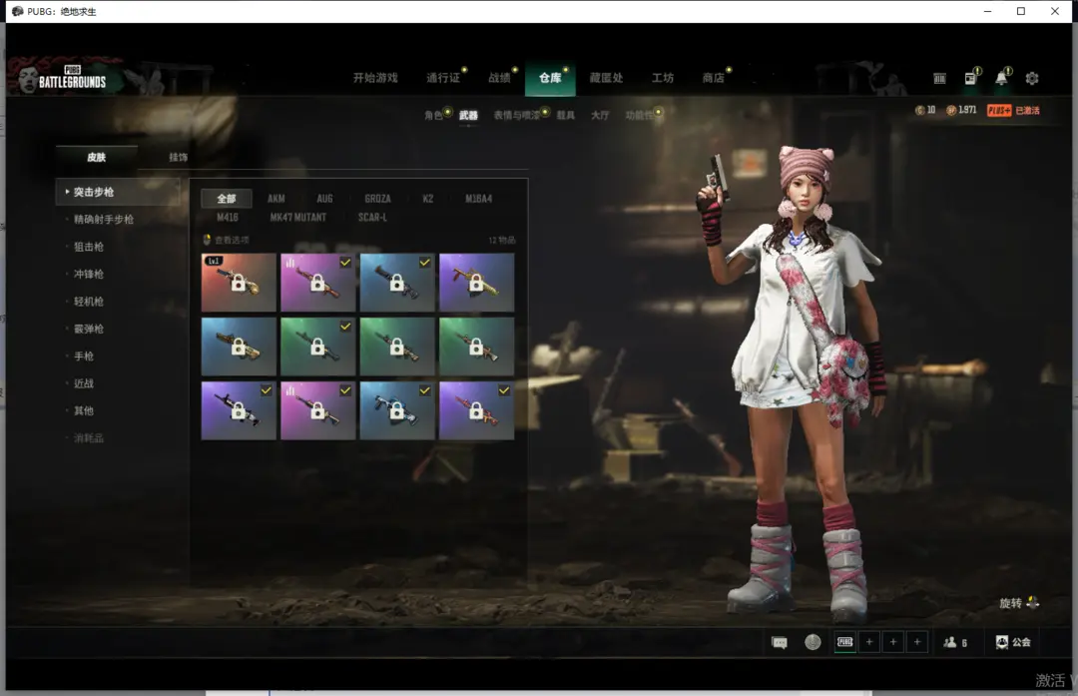Open the barcode-style icon in the top bar
1078x696 pixels.
coord(940,79)
